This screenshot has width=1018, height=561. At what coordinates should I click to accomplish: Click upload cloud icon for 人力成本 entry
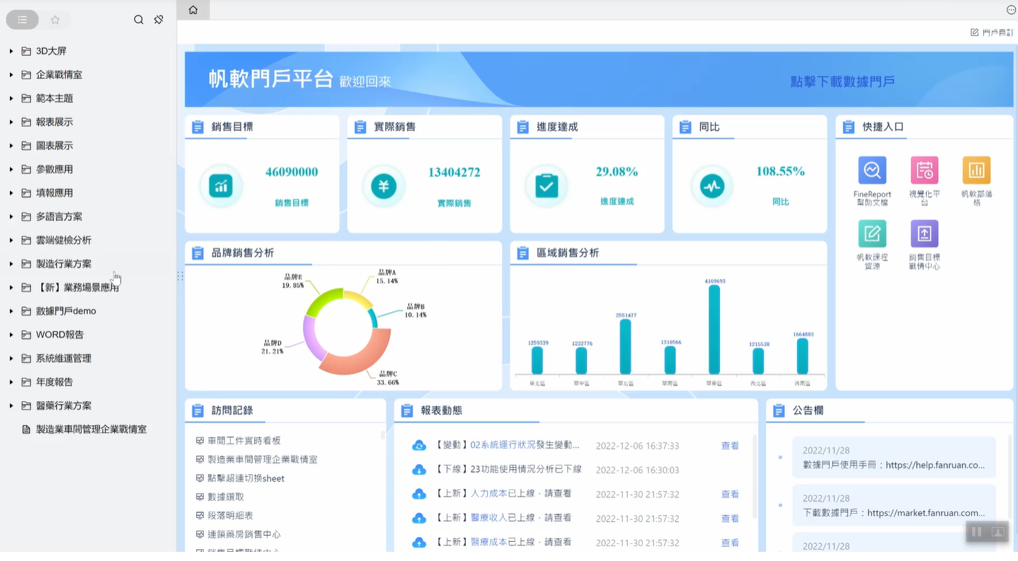pyautogui.click(x=419, y=494)
